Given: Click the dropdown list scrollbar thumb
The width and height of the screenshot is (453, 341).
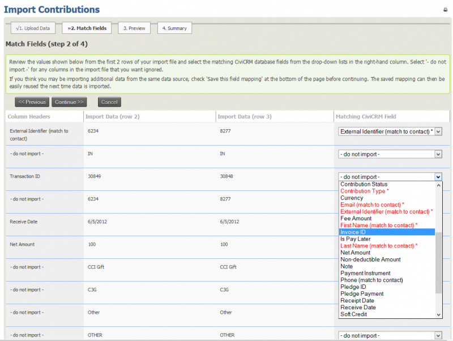Looking at the screenshot, I should pos(438,263).
